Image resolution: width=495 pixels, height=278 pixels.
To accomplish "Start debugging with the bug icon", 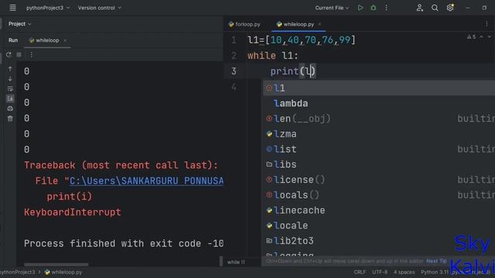I will [374, 8].
